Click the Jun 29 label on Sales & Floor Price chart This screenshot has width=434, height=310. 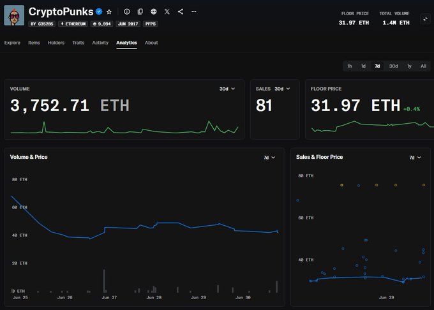386,297
